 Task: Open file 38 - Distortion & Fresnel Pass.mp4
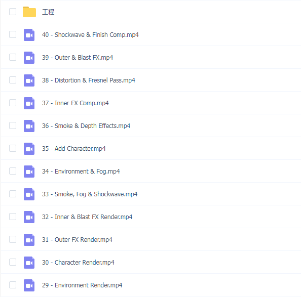pos(89,80)
